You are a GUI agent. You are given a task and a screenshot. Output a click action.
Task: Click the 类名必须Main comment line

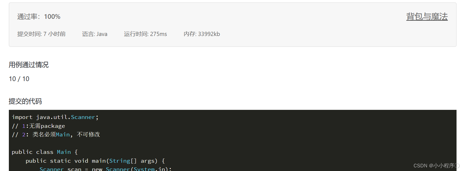[56, 134]
